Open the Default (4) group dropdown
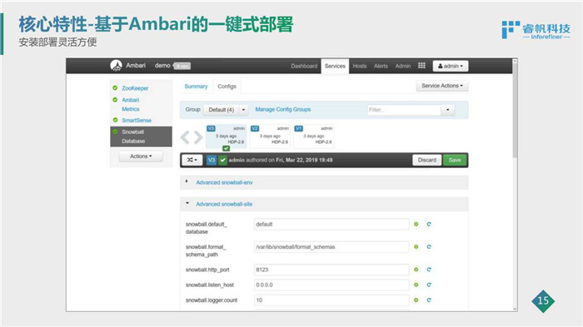 [x=226, y=110]
